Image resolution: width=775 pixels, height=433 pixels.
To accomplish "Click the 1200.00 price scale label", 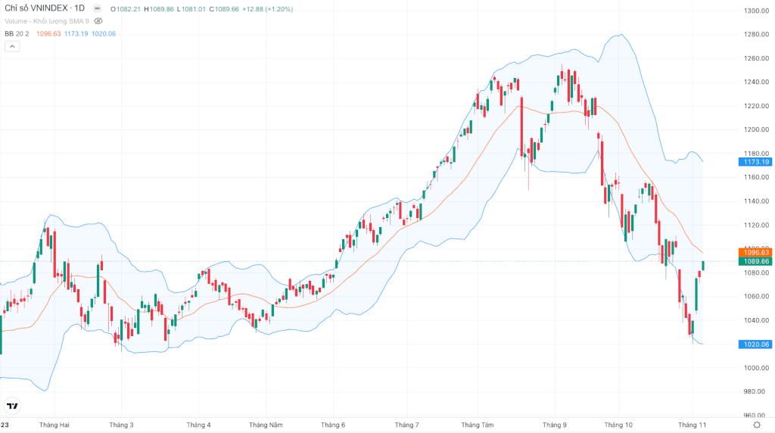I will coord(757,129).
